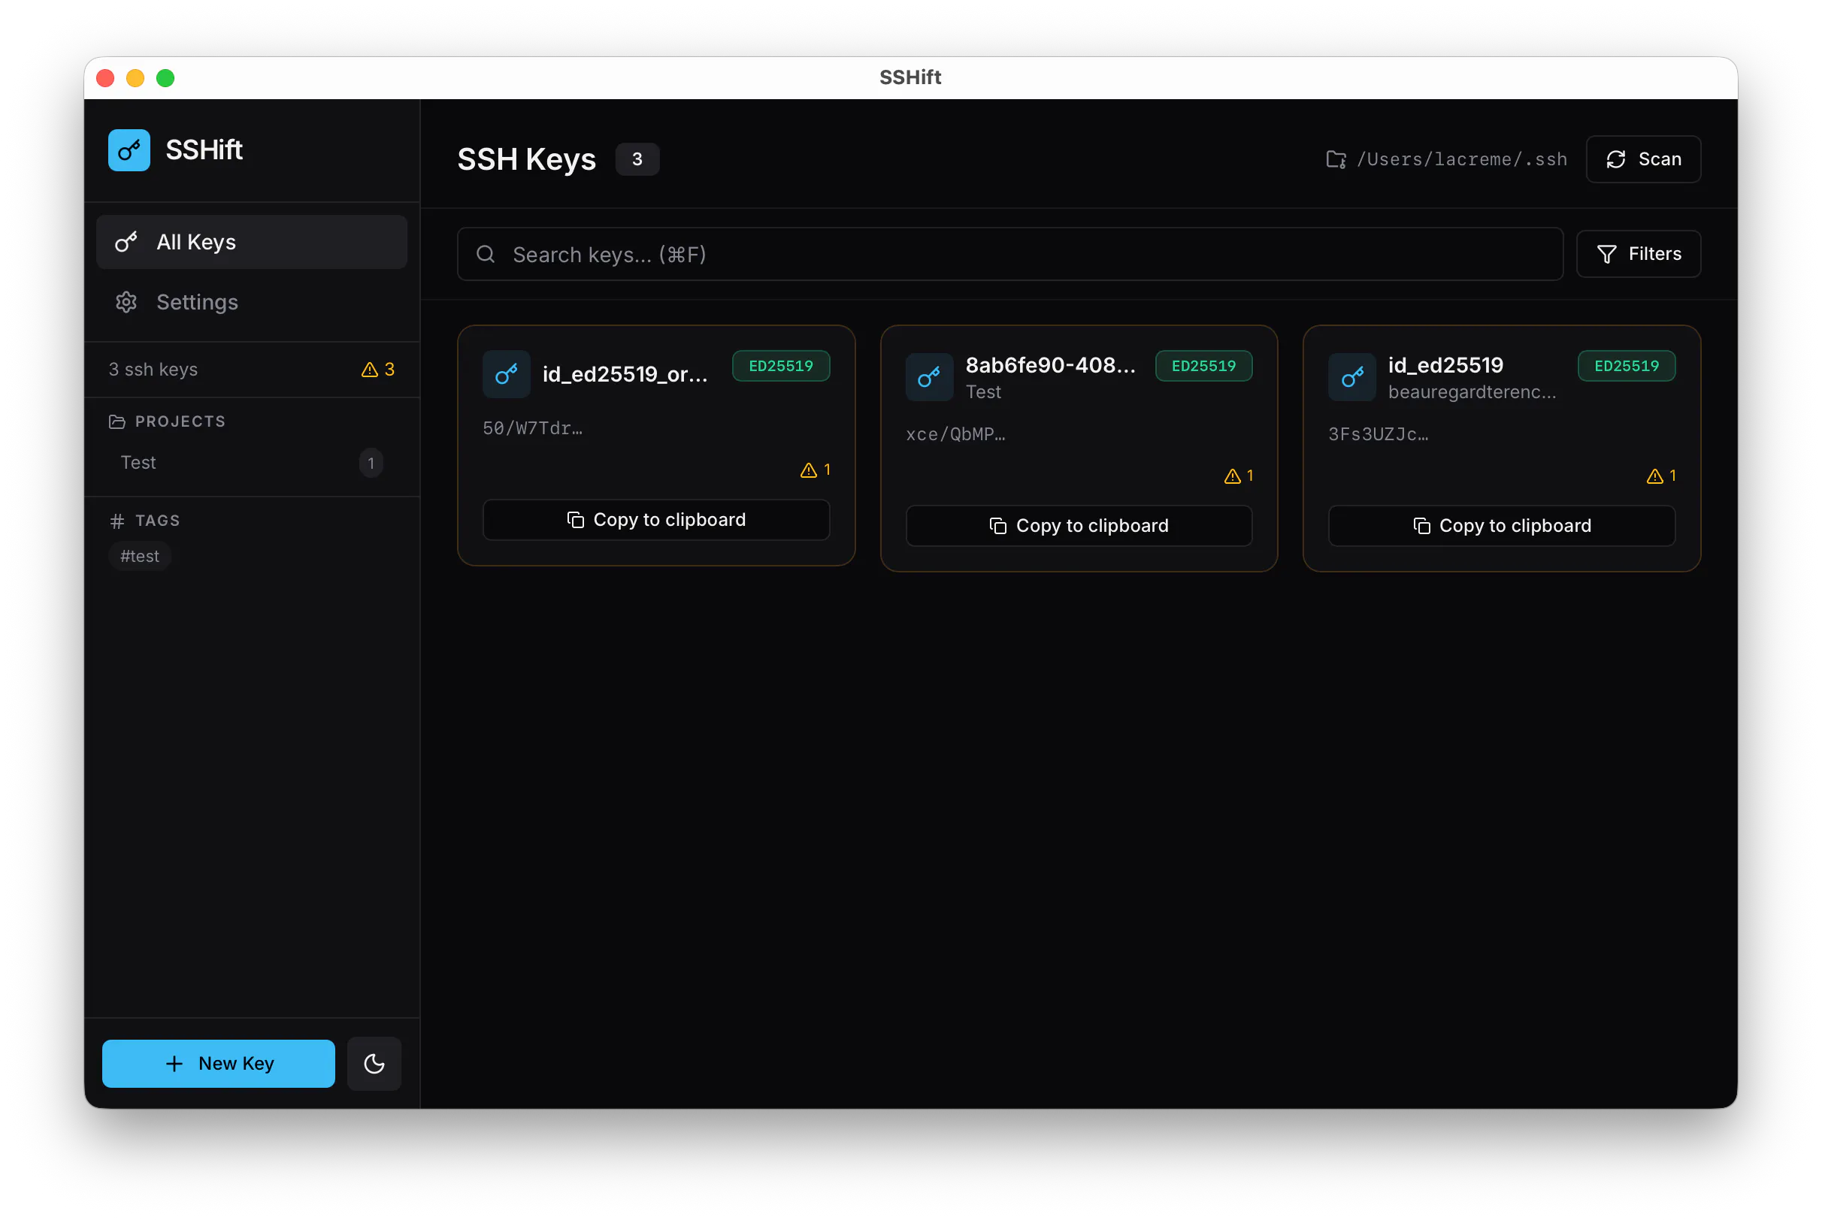Copy the beauregardterenc... key to clipboard
The height and width of the screenshot is (1220, 1822).
click(x=1501, y=526)
